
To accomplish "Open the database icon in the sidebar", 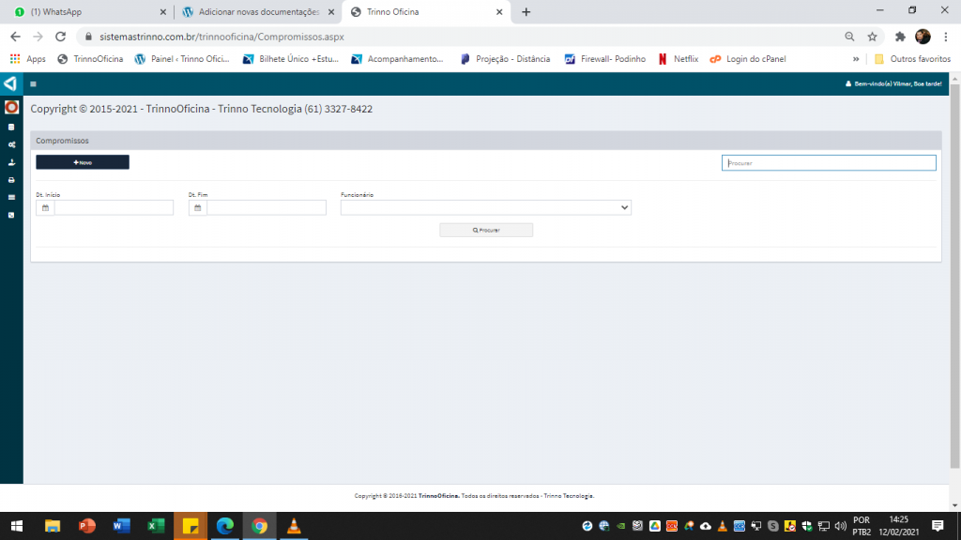I will click(x=11, y=127).
